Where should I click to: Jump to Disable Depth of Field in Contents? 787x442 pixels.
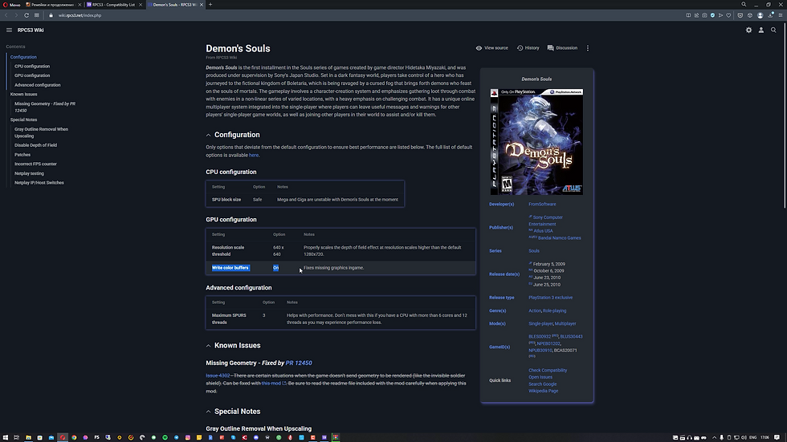pos(35,145)
